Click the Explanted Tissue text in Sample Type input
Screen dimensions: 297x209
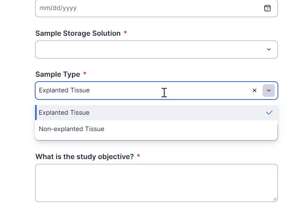click(64, 91)
